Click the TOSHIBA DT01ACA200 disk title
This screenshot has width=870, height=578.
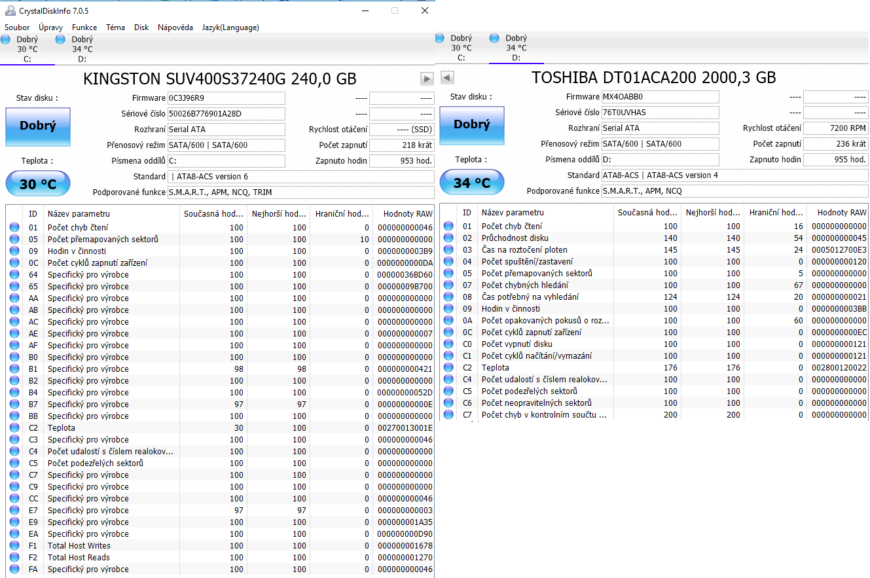point(654,78)
